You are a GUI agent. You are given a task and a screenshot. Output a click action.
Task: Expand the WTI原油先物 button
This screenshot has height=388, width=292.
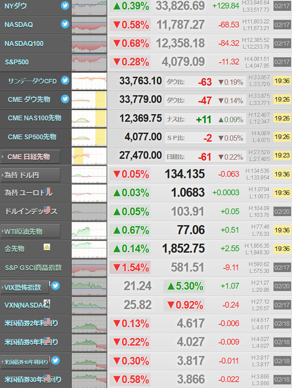tap(30, 231)
